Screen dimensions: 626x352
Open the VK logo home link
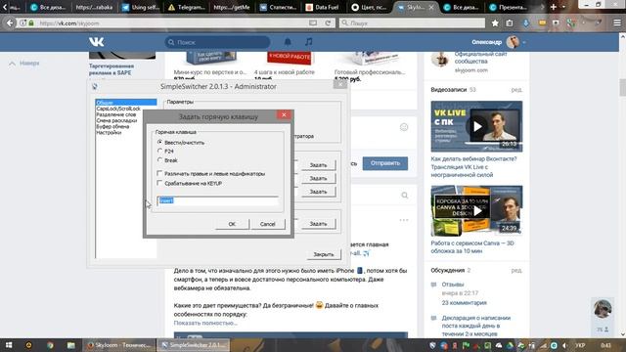pos(96,42)
